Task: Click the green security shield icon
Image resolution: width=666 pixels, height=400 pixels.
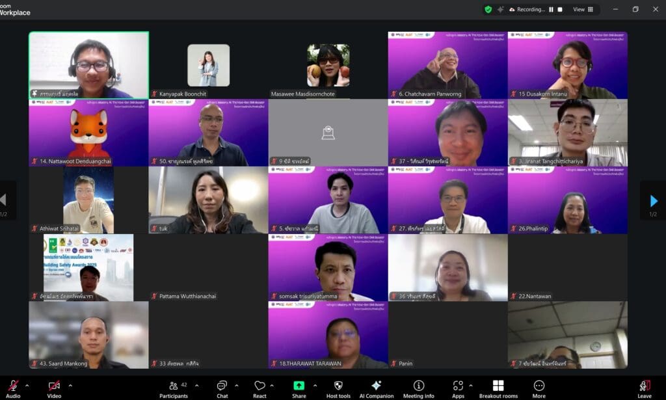Action: pos(486,9)
